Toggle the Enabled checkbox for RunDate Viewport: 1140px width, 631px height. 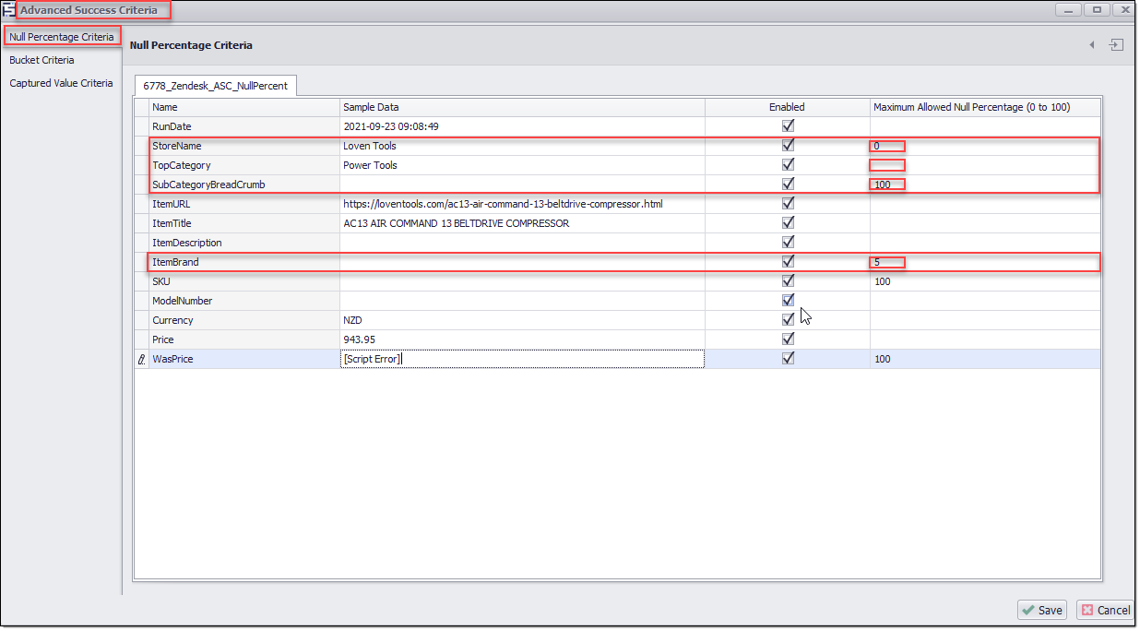point(788,126)
